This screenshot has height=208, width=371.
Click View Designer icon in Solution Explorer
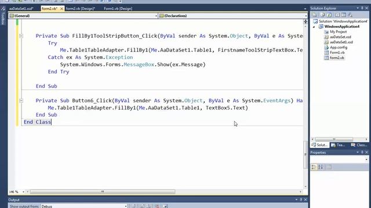pyautogui.click(x=344, y=15)
